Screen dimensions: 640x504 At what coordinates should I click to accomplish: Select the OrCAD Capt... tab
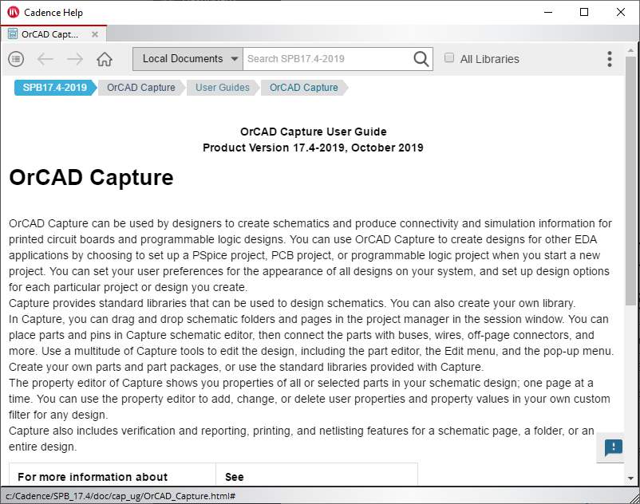pos(49,34)
